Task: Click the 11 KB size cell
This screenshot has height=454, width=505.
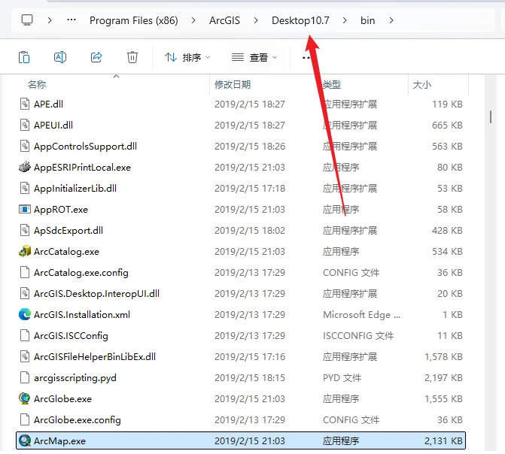Action: coord(450,336)
